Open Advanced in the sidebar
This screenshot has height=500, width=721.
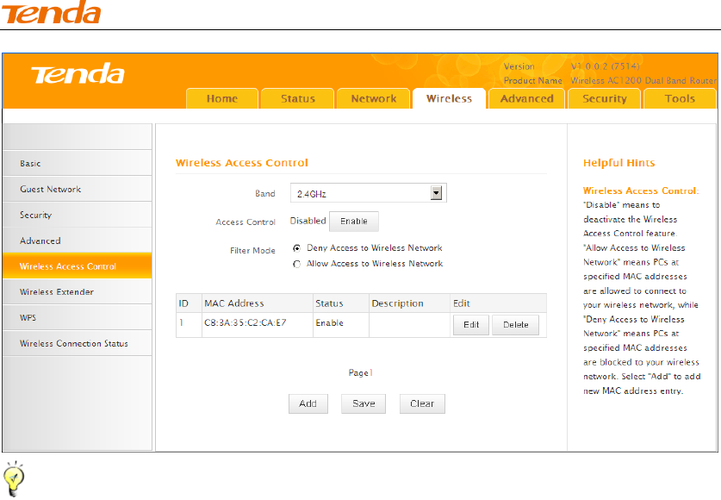point(78,241)
